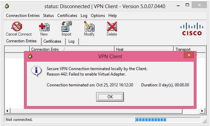Open the Certificates menu in menu bar

[x=67, y=16]
